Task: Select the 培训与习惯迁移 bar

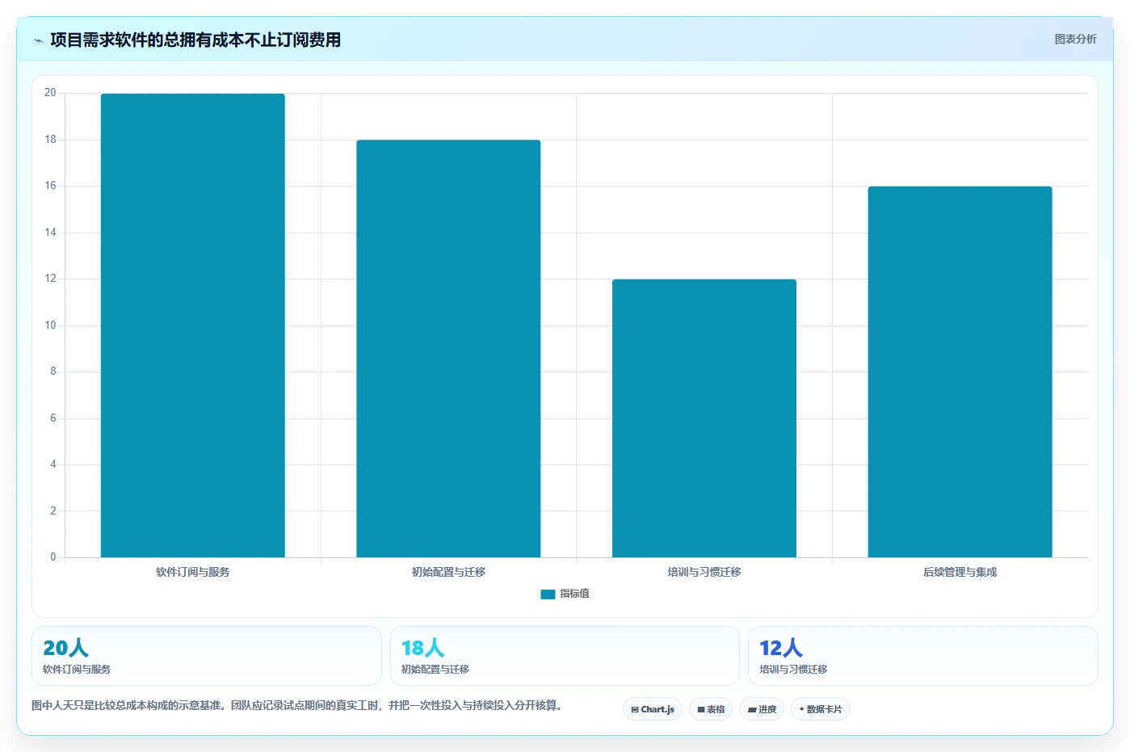Action: click(704, 418)
